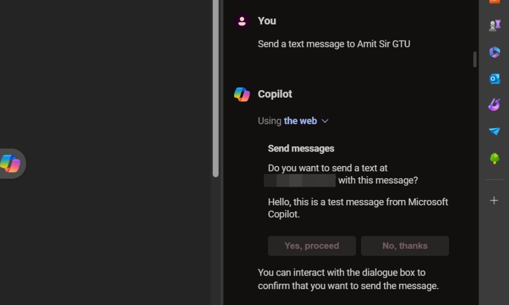Click the Copilot icon beside the response
This screenshot has width=509, height=305.
(x=241, y=94)
